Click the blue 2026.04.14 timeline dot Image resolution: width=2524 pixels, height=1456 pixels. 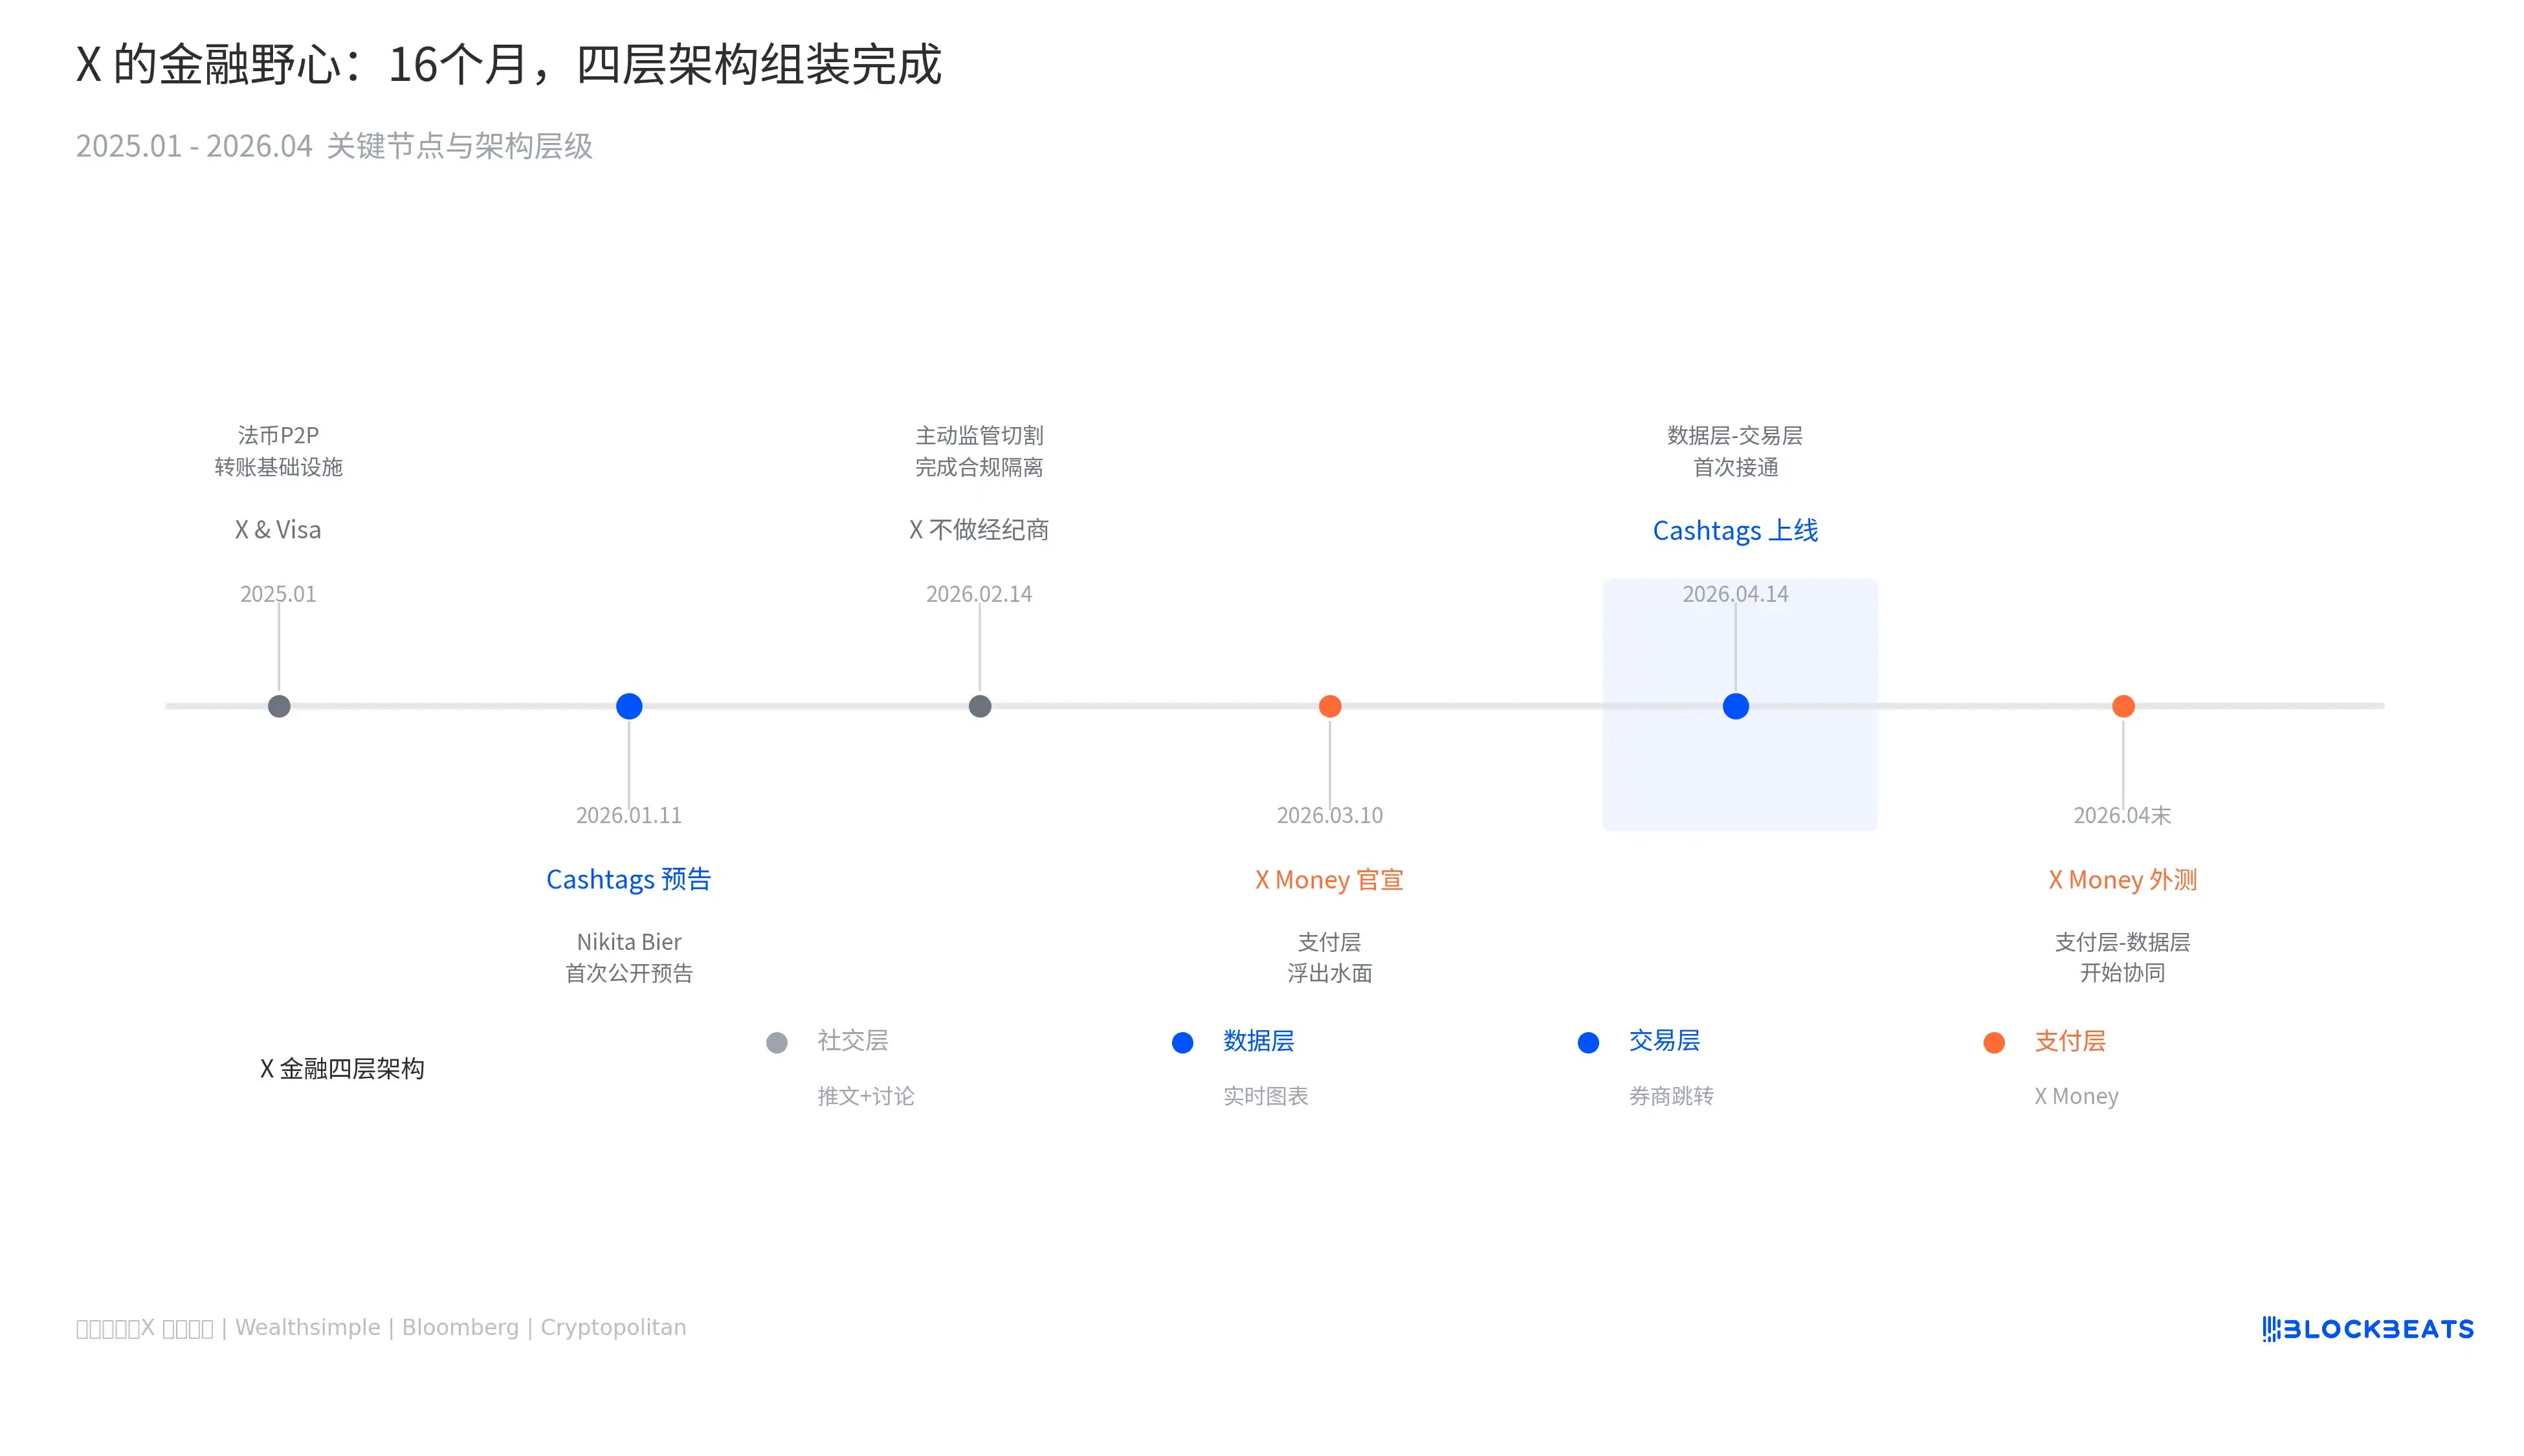pyautogui.click(x=1736, y=706)
